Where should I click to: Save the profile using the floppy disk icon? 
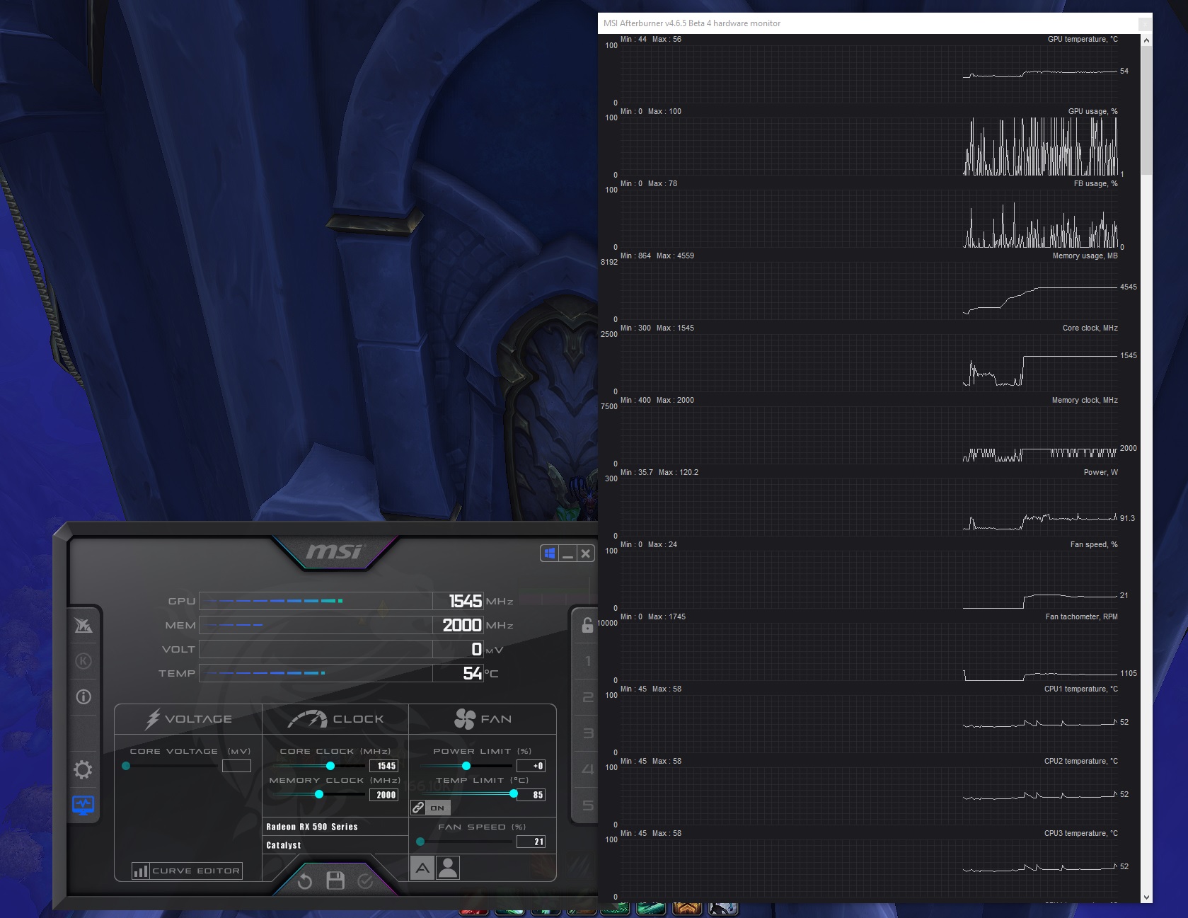(335, 880)
